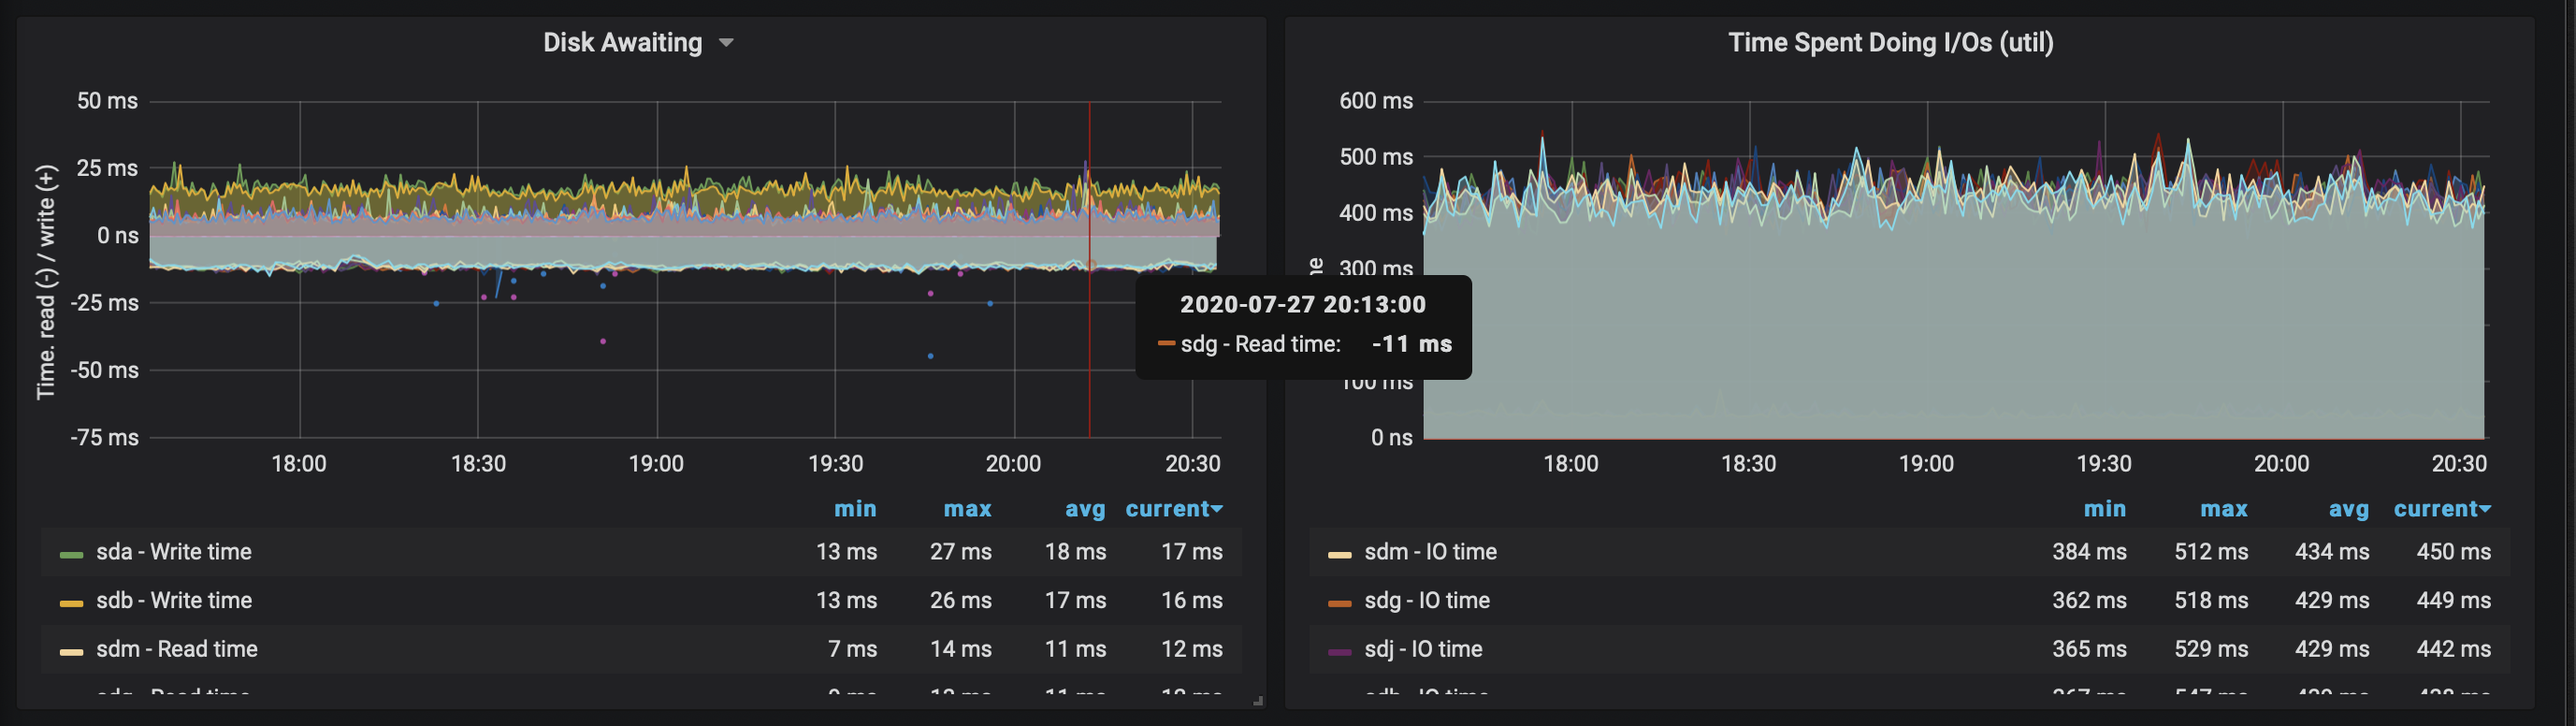Toggle current sort in Disk Awaiting legend
The height and width of the screenshot is (726, 2576).
point(1174,509)
